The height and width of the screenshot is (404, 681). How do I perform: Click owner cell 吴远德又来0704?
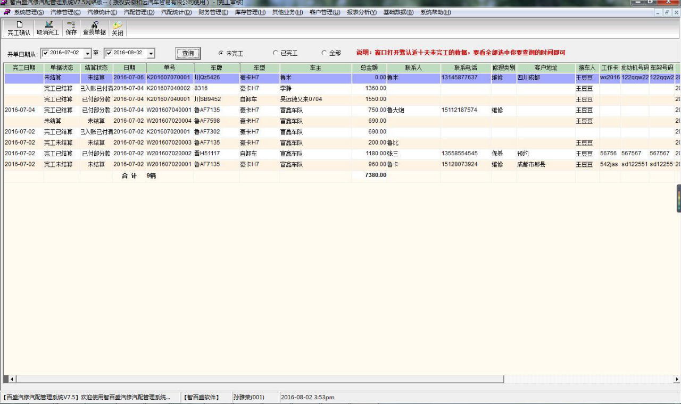tap(301, 99)
